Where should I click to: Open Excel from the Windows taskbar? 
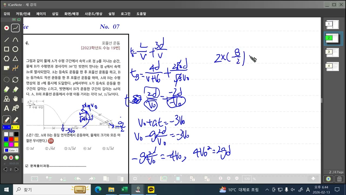click(x=125, y=189)
